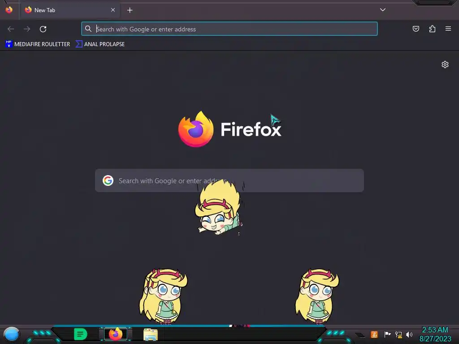Click the right standing Star Butterfly pet

[317, 296]
